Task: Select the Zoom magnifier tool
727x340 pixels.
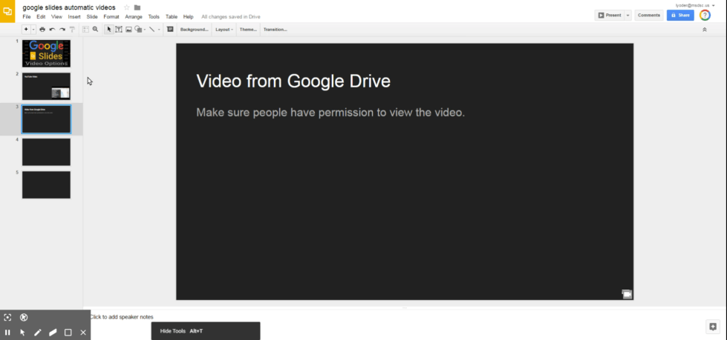Action: (x=95, y=29)
